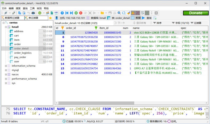
Task: Click the horizontal scrollbar under data grid
Action: (96, 103)
